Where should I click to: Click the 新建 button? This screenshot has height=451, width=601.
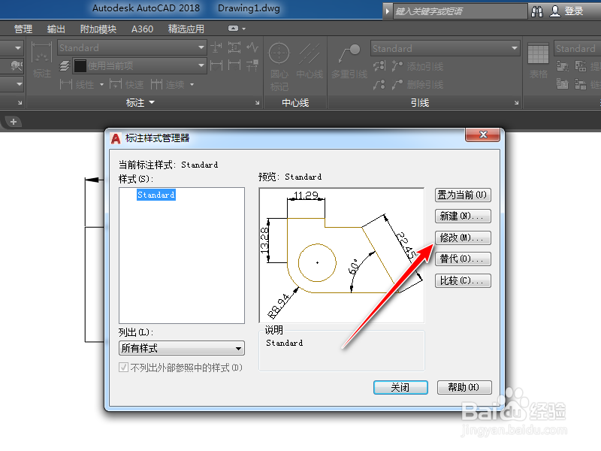pyautogui.click(x=463, y=216)
